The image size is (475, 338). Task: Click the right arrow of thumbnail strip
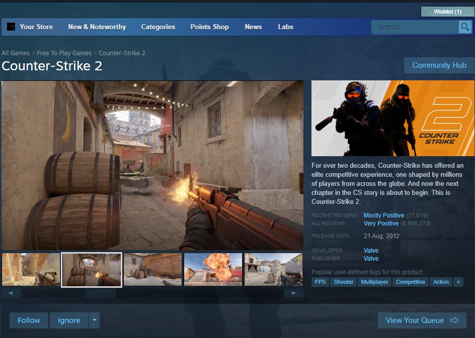pyautogui.click(x=293, y=293)
